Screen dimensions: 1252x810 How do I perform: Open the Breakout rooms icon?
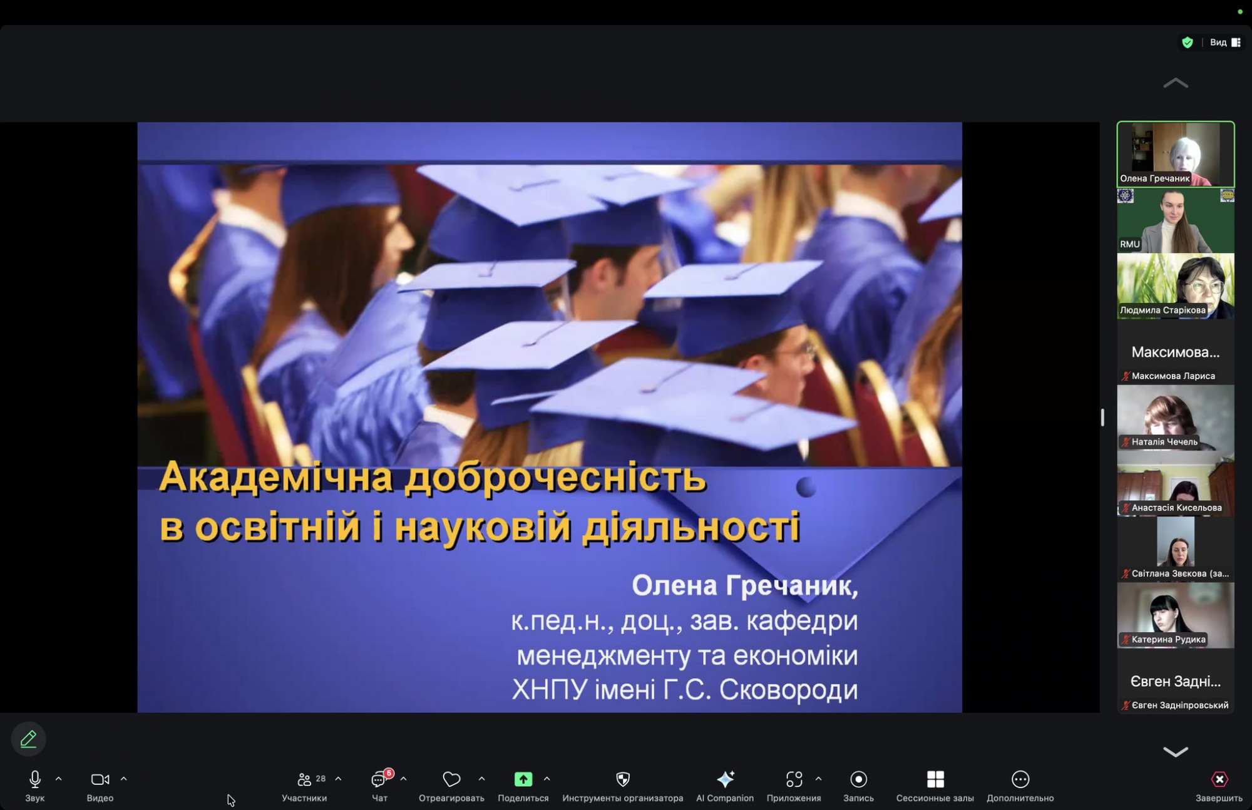[935, 779]
